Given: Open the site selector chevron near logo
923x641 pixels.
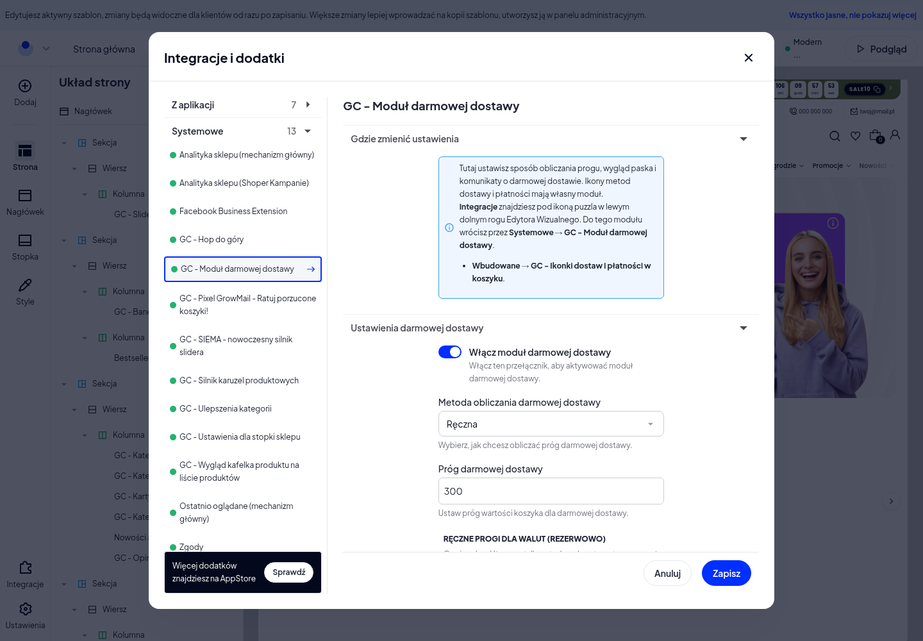Looking at the screenshot, I should click(46, 49).
